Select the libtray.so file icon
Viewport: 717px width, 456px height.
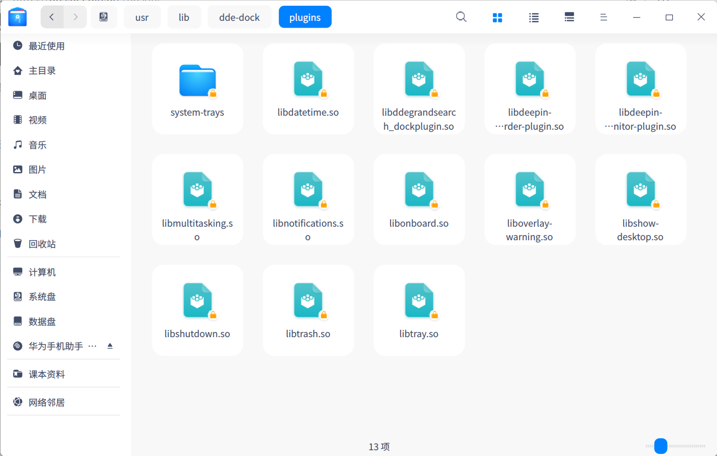(419, 301)
